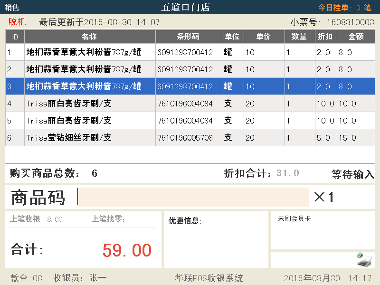Image resolution: width=380 pixels, height=285 pixels.
Task: Click the 等待输入 status text
Action: click(352, 174)
